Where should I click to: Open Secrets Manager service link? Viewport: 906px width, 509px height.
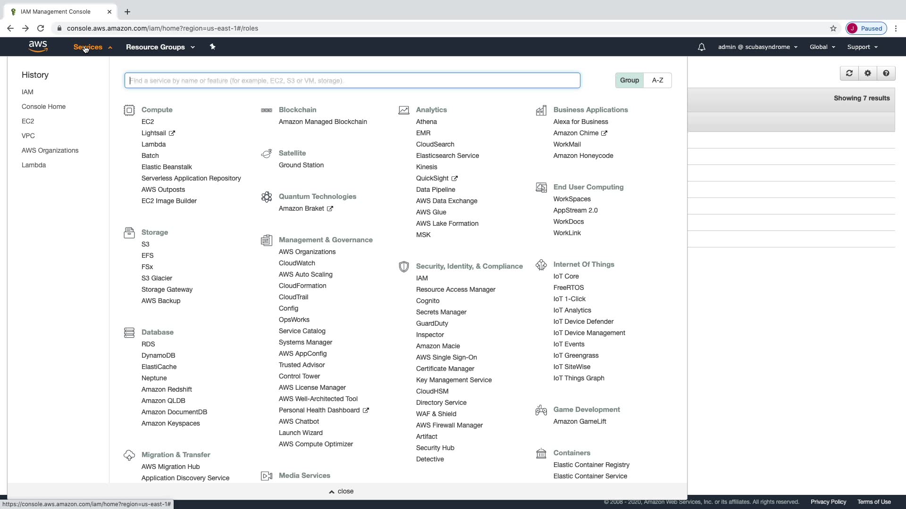(441, 312)
